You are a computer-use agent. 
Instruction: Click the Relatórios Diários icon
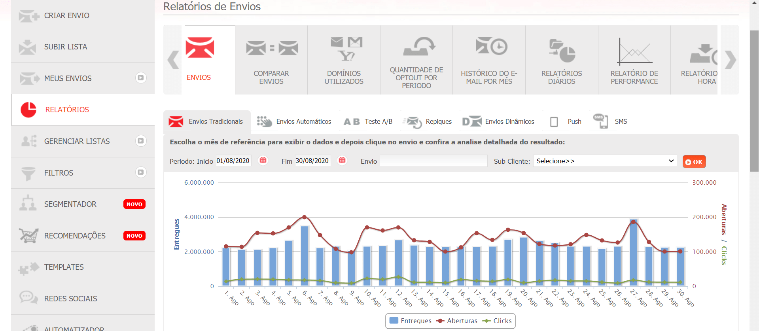(x=562, y=51)
